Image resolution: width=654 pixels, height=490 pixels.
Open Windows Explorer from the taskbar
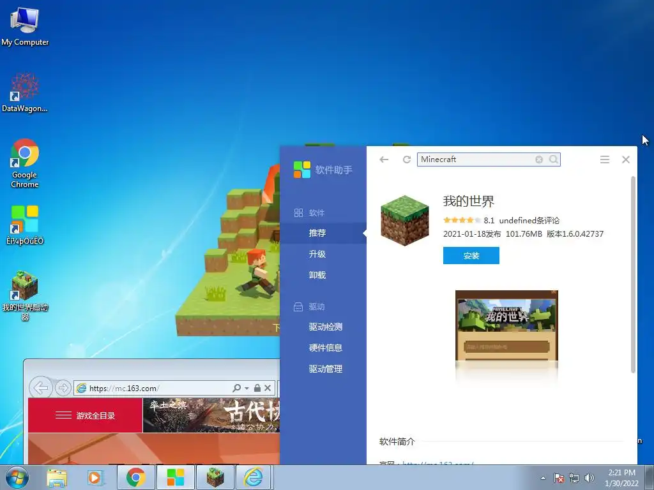[x=57, y=477]
